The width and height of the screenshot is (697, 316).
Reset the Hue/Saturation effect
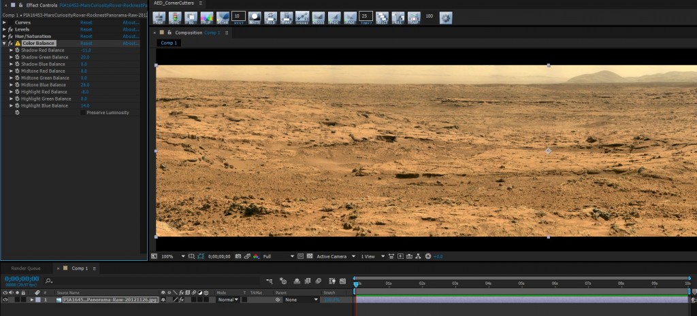click(86, 37)
